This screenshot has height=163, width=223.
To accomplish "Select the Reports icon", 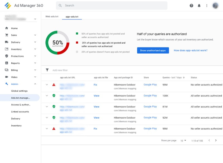I will 6,63.
